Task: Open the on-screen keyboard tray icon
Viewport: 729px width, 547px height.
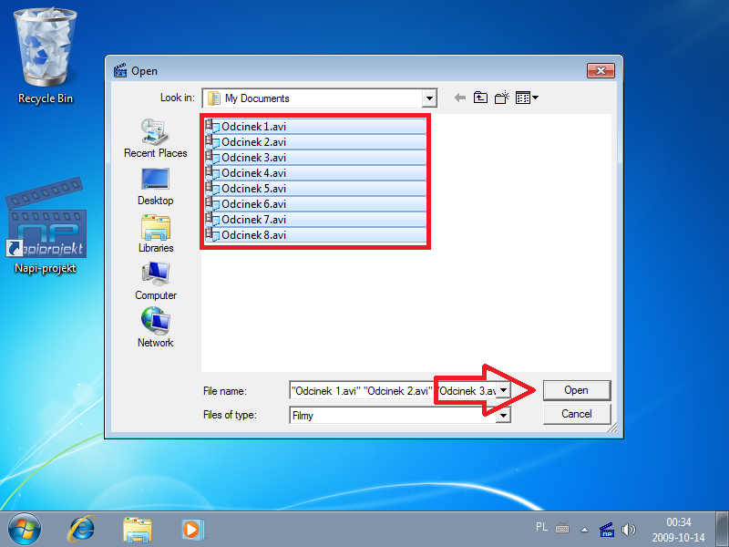Action: (562, 529)
